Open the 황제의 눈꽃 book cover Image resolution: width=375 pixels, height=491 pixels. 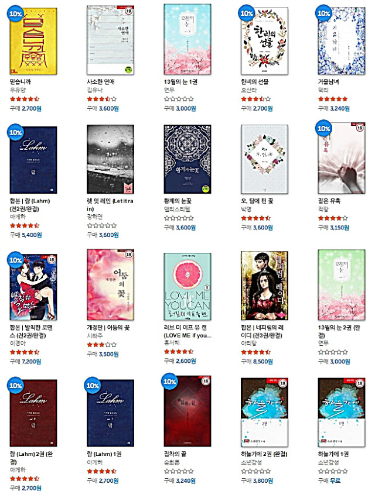[x=187, y=159]
